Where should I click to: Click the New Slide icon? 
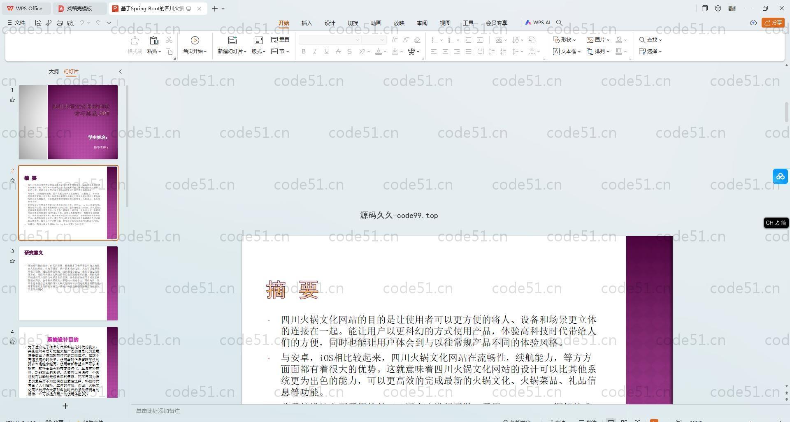232,40
